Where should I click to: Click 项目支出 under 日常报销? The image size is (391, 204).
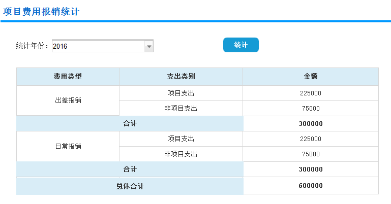[181, 139]
